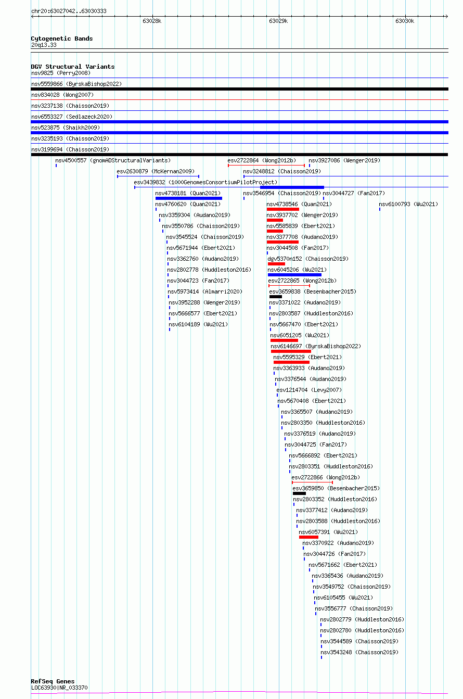This screenshot has height=699, width=463.
Task: Select the DGV Structural Variants track title
Action: tap(73, 67)
